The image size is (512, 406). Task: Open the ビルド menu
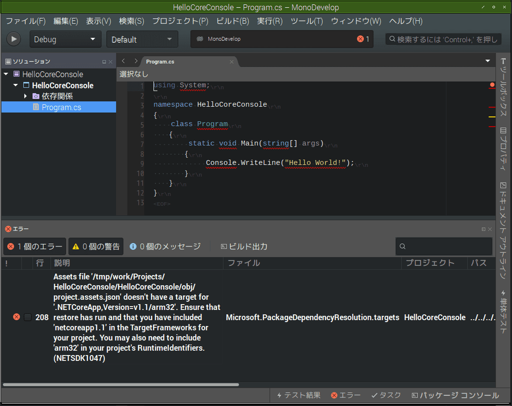232,21
